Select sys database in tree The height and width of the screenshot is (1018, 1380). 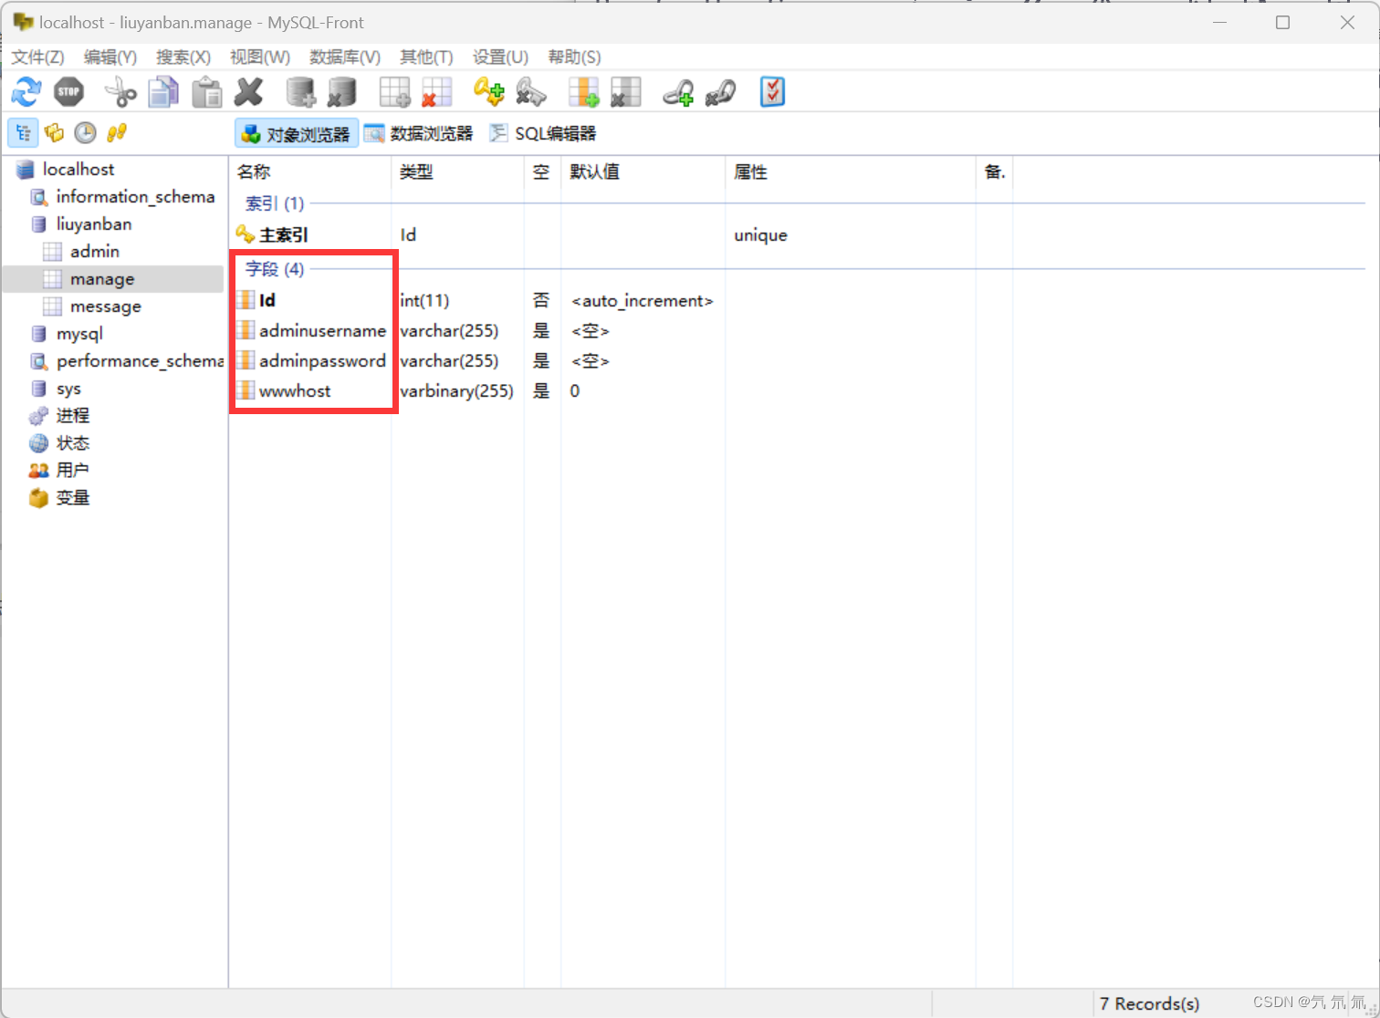coord(68,389)
